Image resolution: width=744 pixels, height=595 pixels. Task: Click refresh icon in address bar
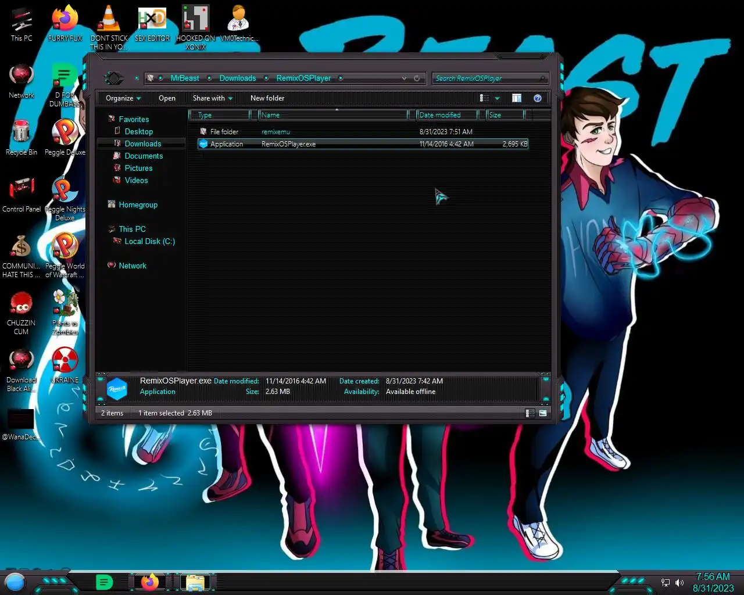tap(417, 78)
